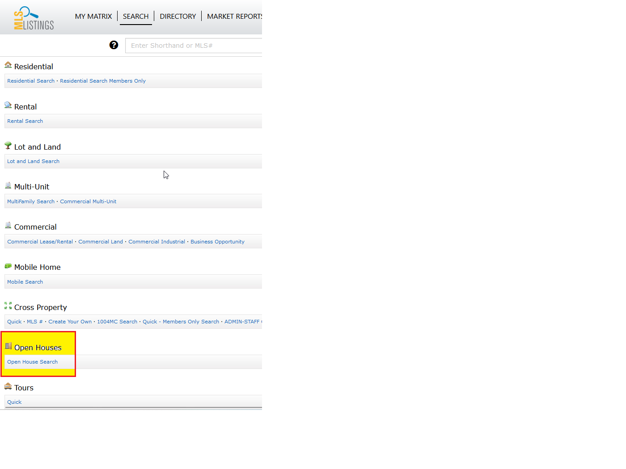Open Commercial Lease/Rental link
626x469 pixels.
click(40, 242)
